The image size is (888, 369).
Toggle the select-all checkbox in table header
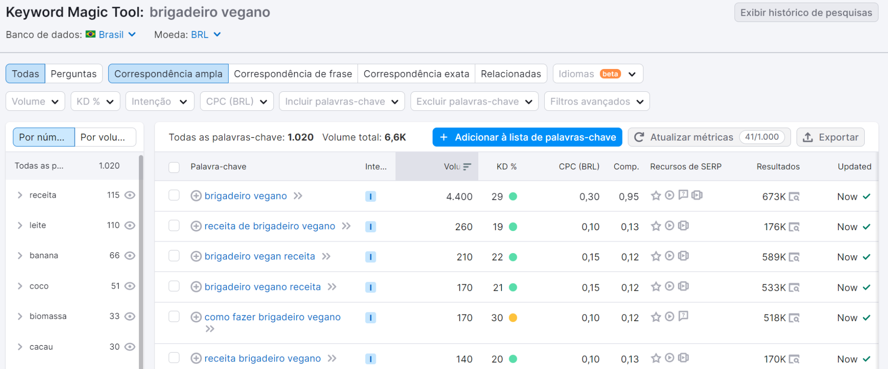pos(174,167)
